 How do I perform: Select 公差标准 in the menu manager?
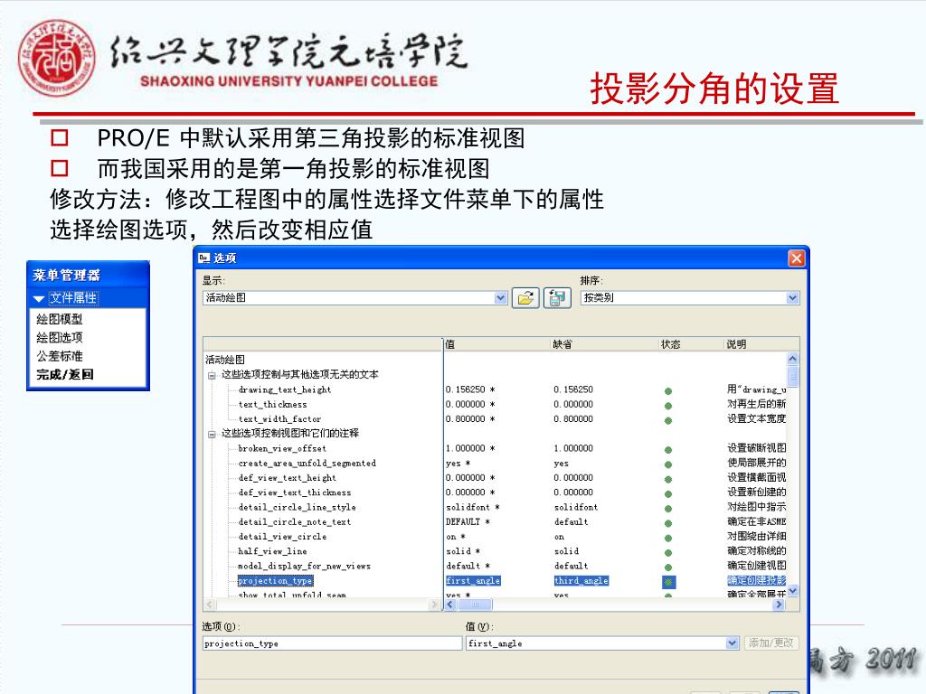point(59,356)
